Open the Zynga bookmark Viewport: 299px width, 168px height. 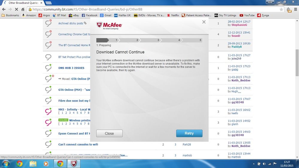263,15
